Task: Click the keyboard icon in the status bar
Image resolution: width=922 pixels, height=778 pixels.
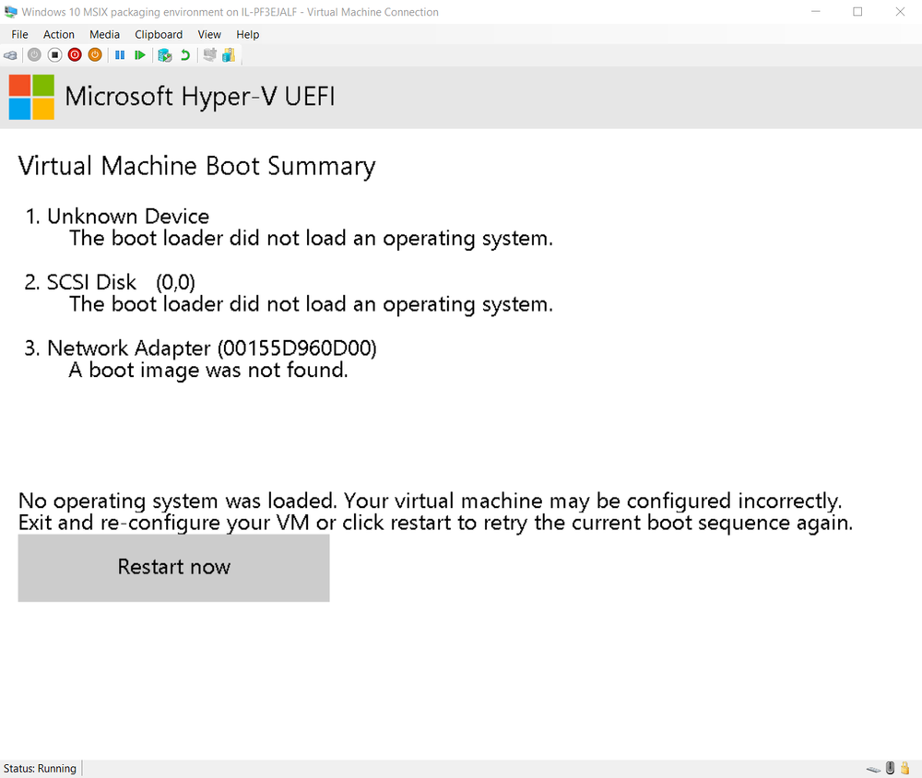Action: [874, 769]
